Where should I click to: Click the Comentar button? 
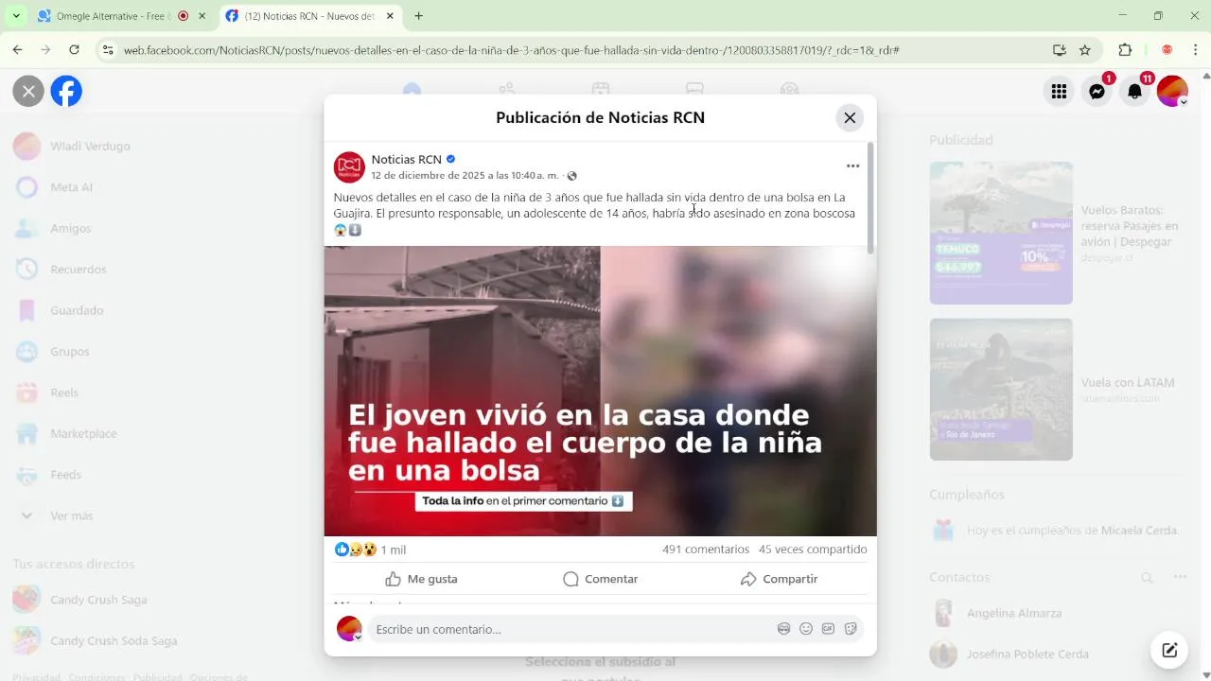click(x=600, y=579)
